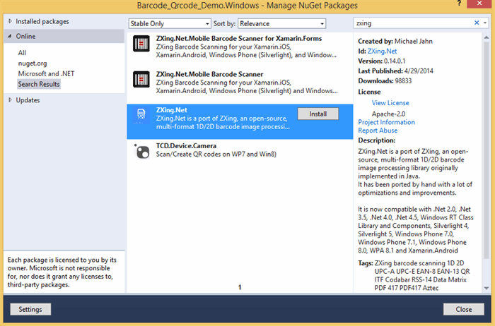Click the Version 0.14.0.1 text
The height and width of the screenshot is (326, 495).
pyautogui.click(x=382, y=61)
